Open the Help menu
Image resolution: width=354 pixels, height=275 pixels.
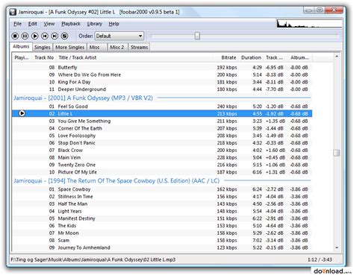coord(114,24)
